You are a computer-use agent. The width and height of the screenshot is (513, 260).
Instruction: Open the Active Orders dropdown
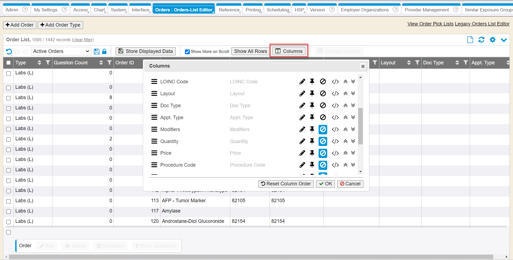coord(61,51)
